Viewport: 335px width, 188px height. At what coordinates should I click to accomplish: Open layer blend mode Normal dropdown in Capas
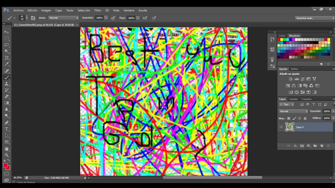pyautogui.click(x=294, y=111)
